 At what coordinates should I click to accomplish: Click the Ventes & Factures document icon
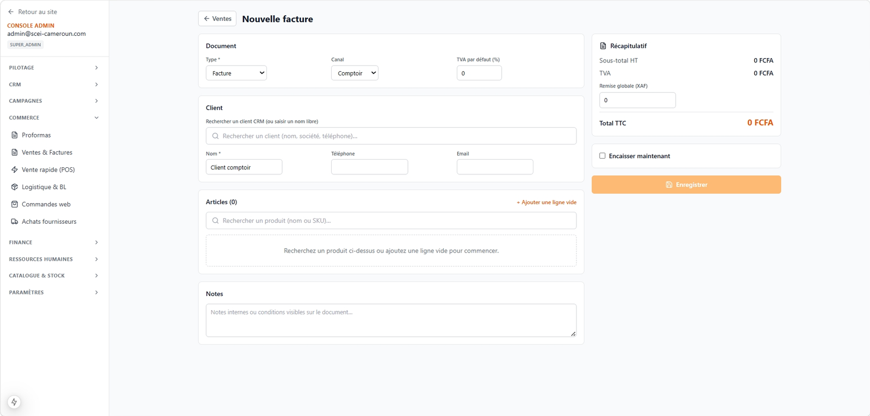click(15, 152)
